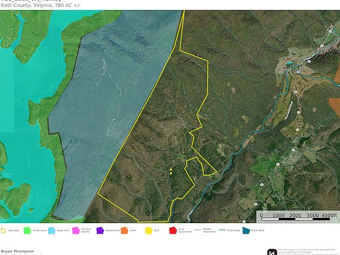The image size is (340, 255).
Task: Click the 'Other' legend label
Action: click(x=133, y=230)
